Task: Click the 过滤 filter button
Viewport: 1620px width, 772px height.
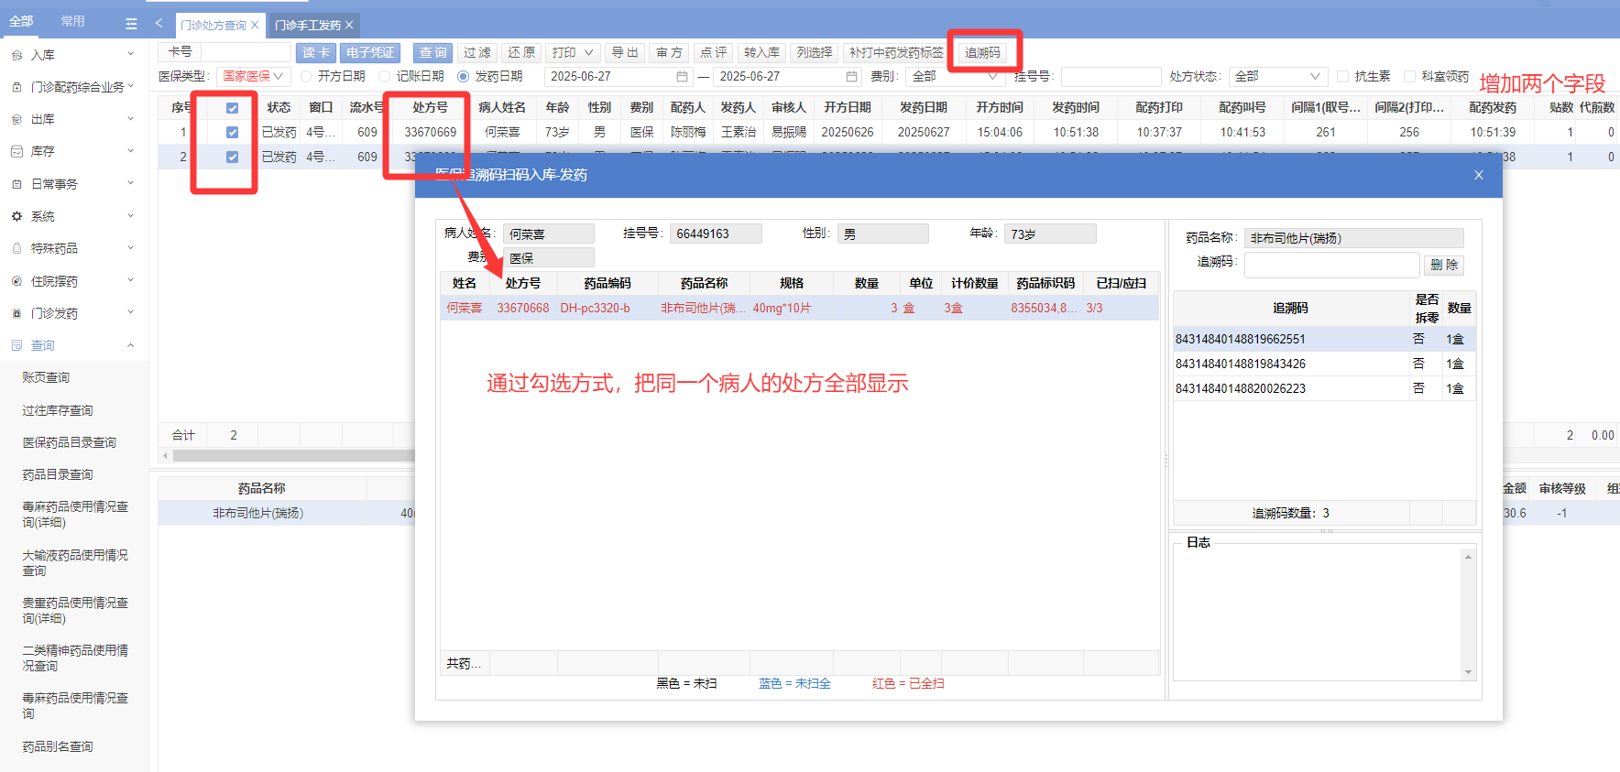Action: pos(477,52)
